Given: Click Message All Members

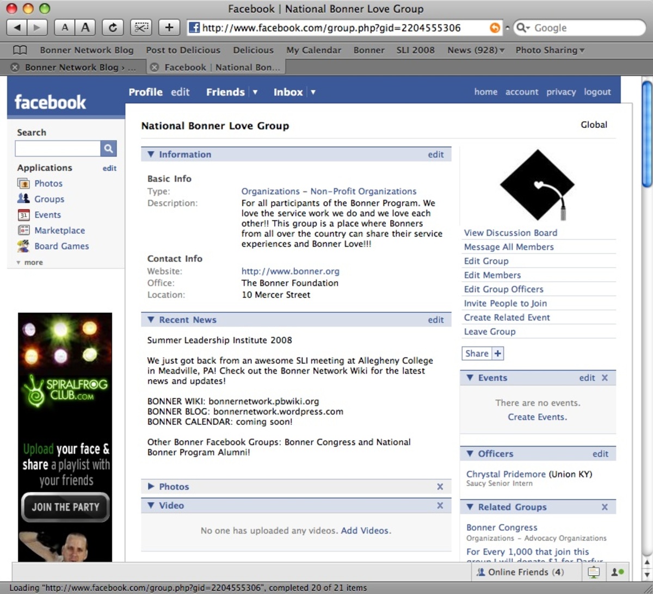Looking at the screenshot, I should (509, 247).
